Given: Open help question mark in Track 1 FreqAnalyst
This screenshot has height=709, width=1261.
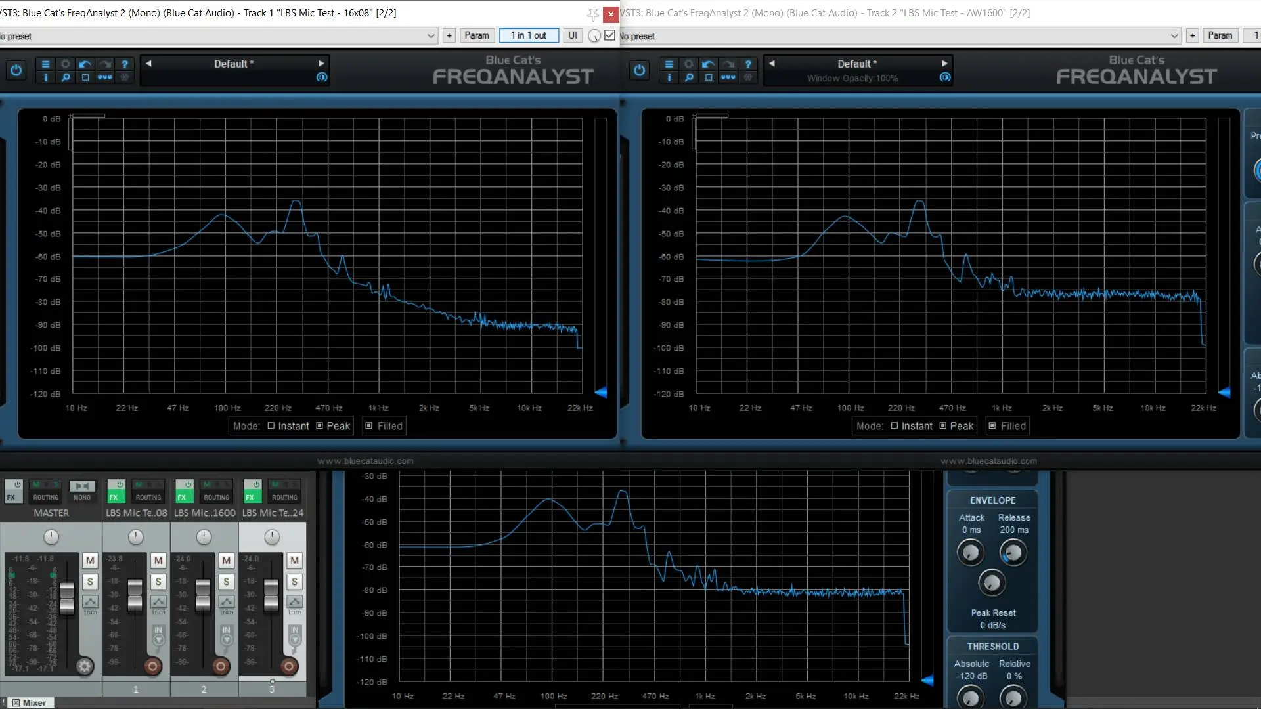Looking at the screenshot, I should point(124,64).
